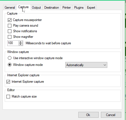
Task: Select Window capture mode radio button
Action: [x=9, y=65]
